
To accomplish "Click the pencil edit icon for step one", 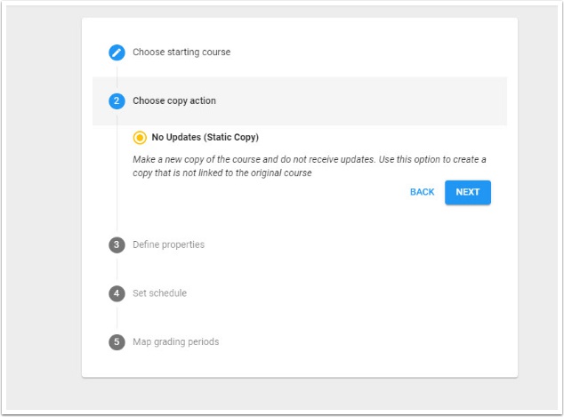I will (x=117, y=52).
